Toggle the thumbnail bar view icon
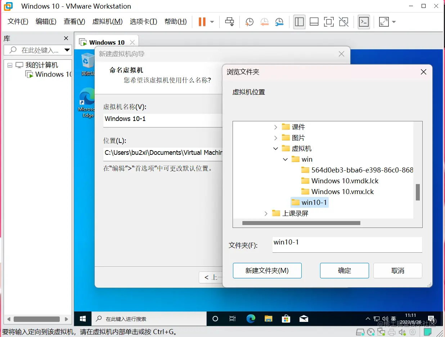Image resolution: width=445 pixels, height=337 pixels. [x=314, y=22]
